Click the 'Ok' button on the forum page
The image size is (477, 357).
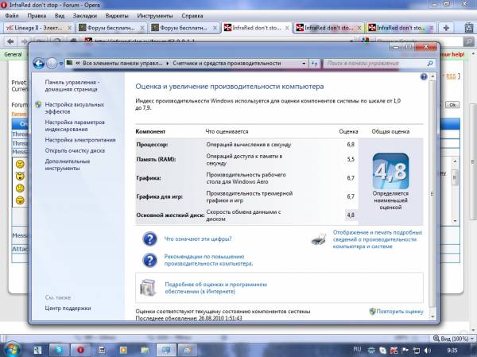coord(452,105)
